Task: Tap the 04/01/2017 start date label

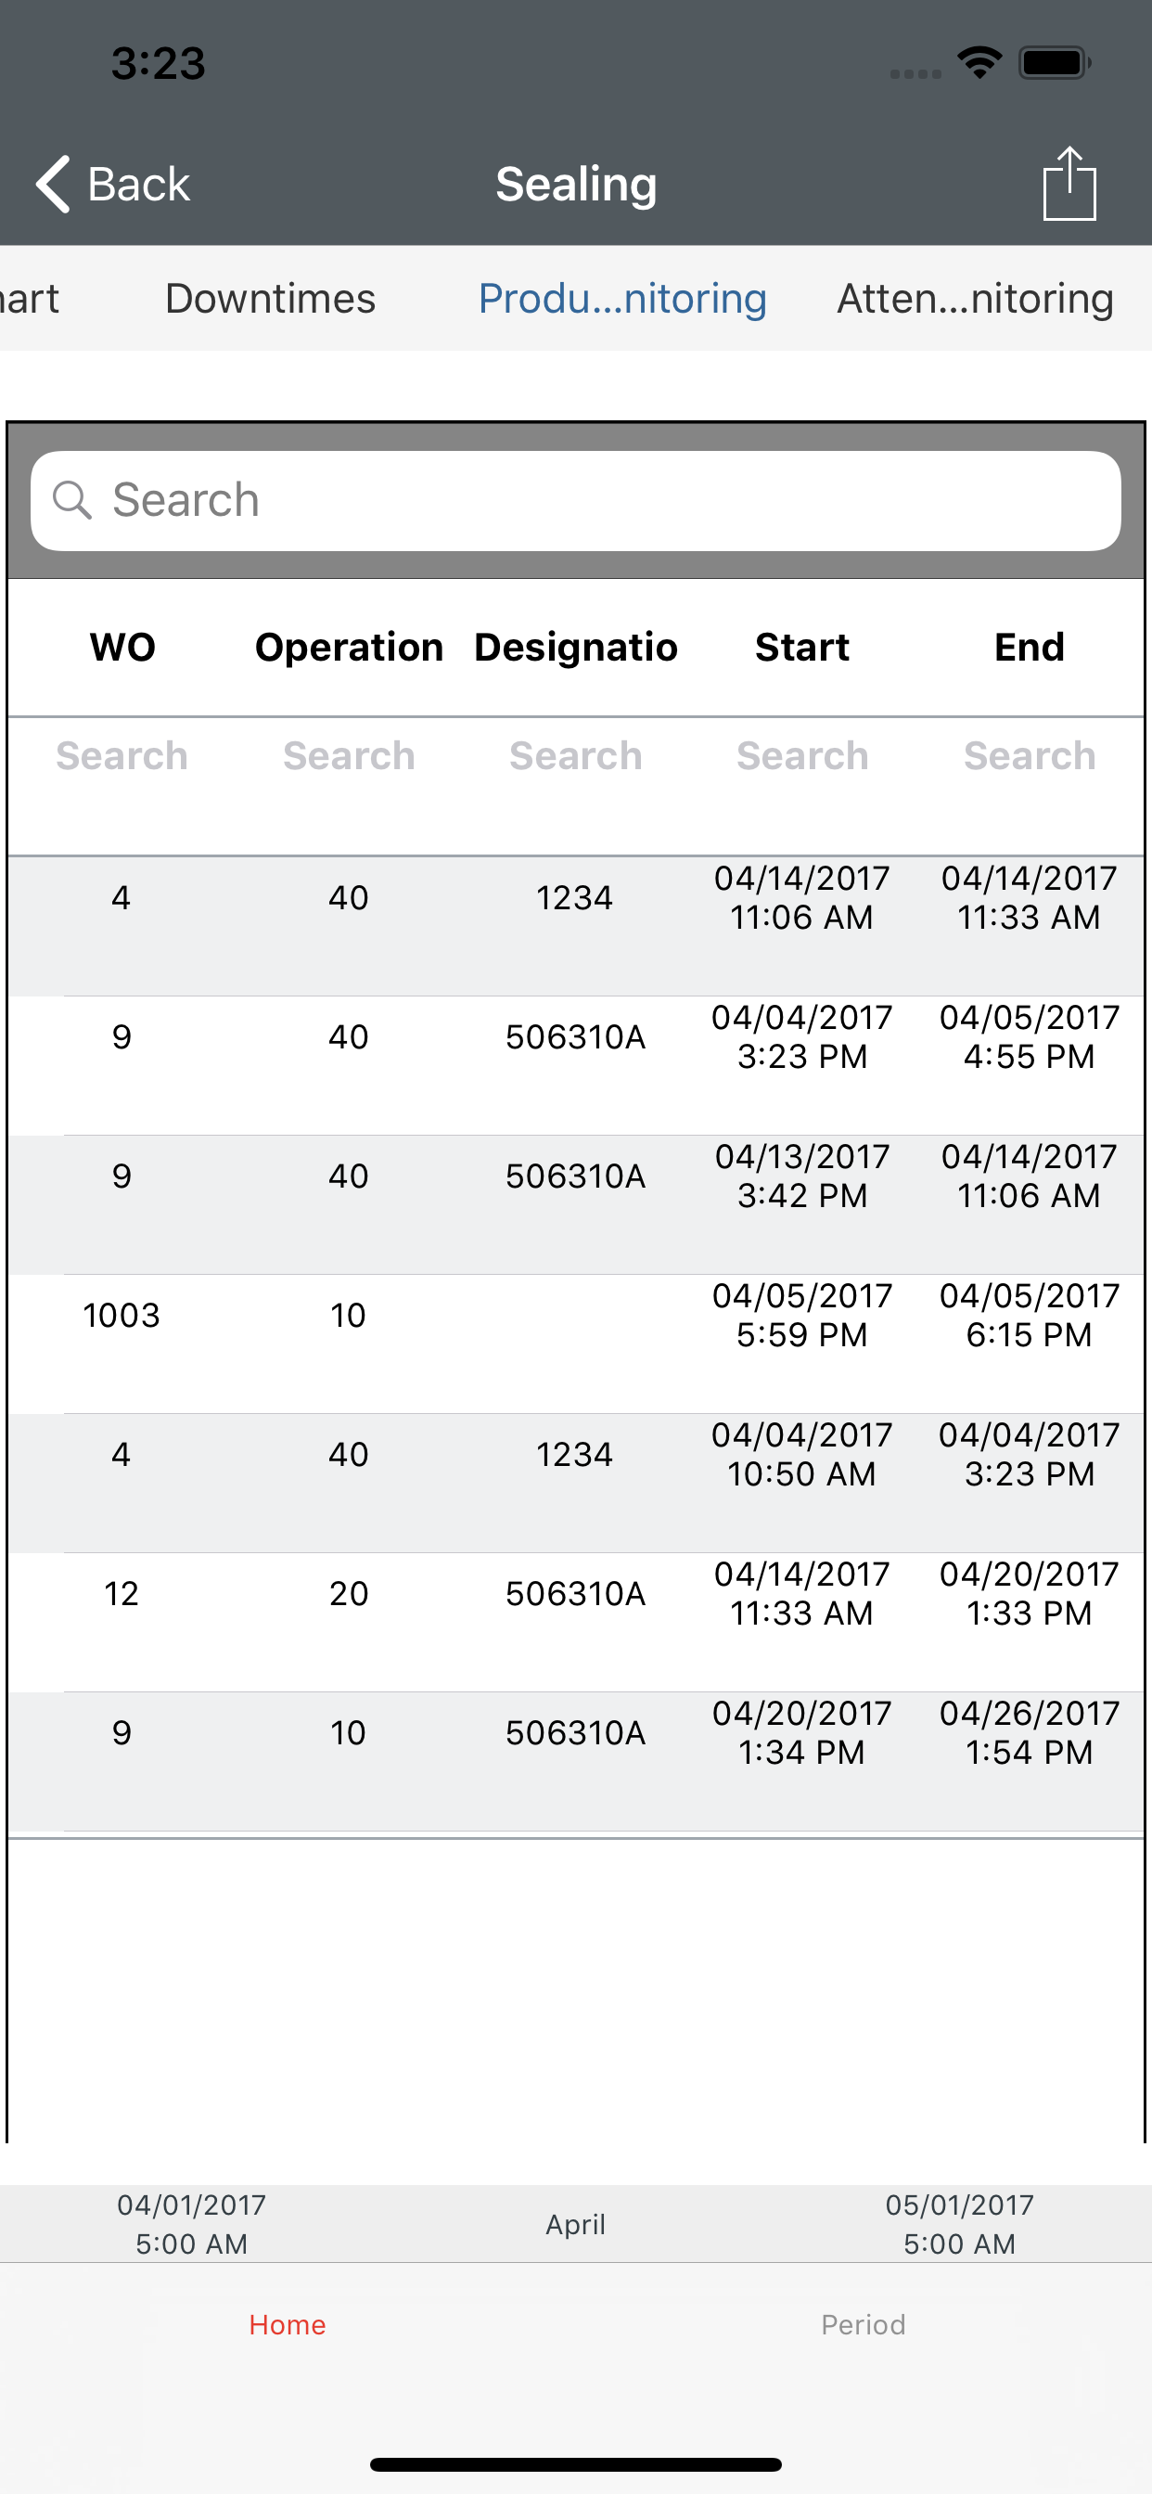Action: point(192,2224)
